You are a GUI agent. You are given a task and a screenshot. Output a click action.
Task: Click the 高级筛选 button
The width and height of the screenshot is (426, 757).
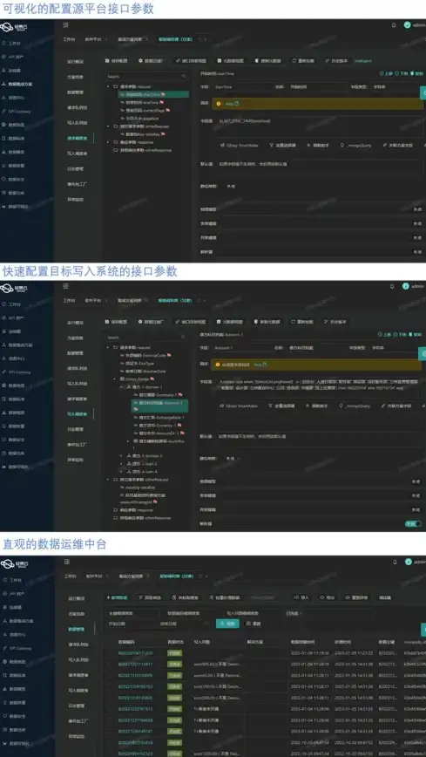(149, 597)
